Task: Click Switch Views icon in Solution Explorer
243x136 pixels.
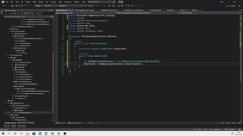Action: pos(14,14)
